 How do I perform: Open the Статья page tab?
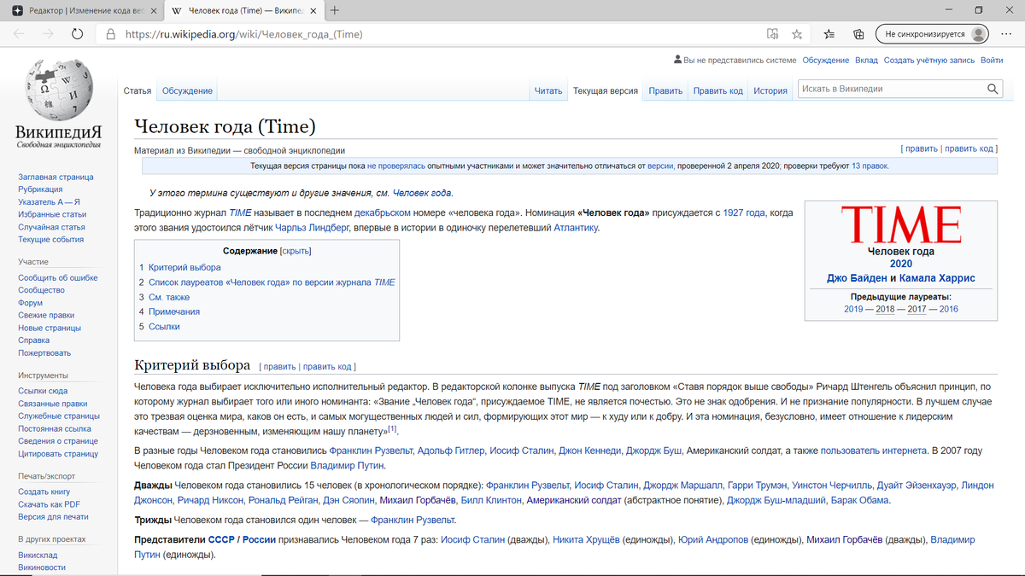[138, 90]
